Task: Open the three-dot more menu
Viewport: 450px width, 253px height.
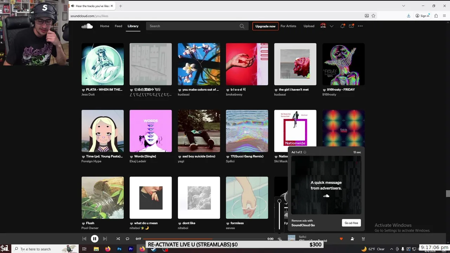Action: (360, 26)
